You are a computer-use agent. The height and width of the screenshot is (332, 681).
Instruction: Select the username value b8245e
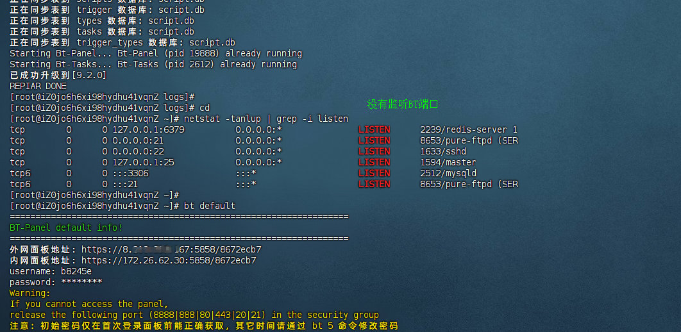point(76,271)
